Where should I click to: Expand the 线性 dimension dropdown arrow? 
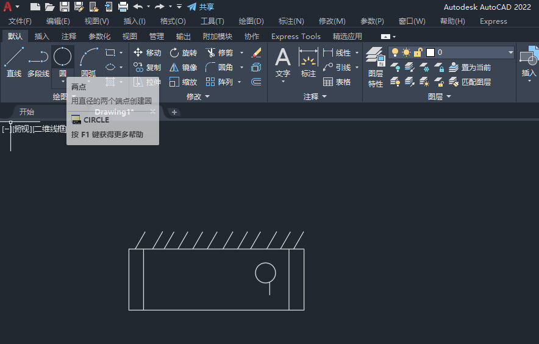(357, 52)
